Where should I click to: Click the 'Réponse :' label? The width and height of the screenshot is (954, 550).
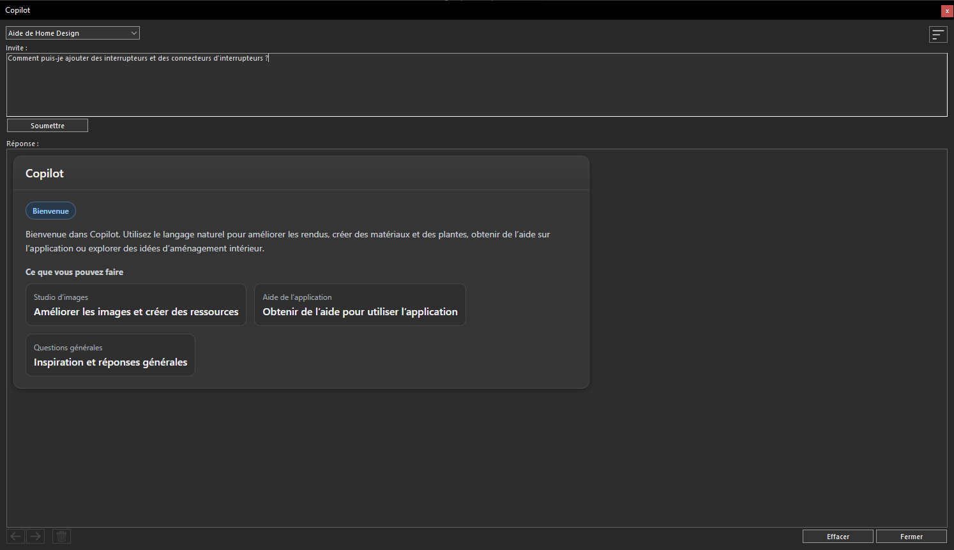(22, 144)
